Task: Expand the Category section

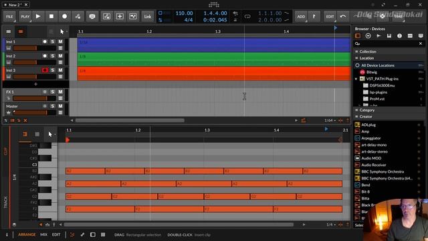Action: tap(389, 110)
